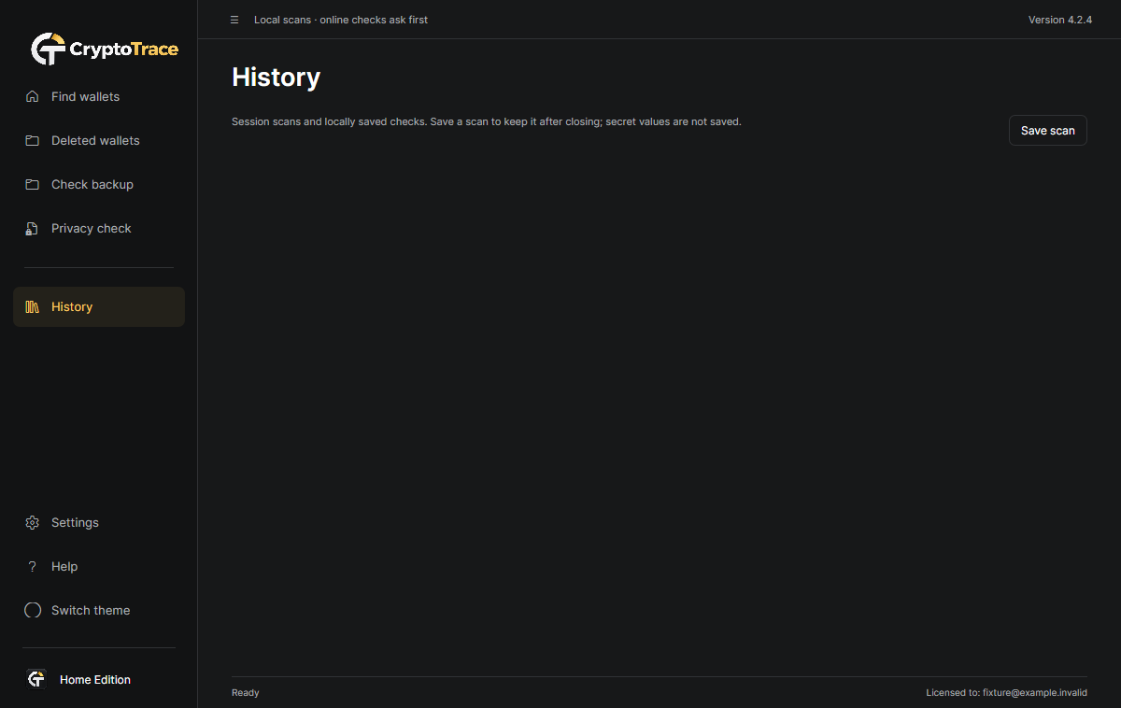Click the Check backup folder icon

(33, 184)
